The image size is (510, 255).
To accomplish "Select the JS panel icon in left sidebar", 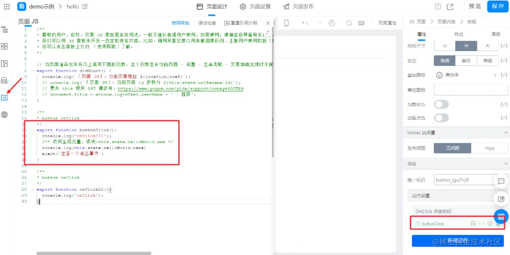I will coord(5,97).
